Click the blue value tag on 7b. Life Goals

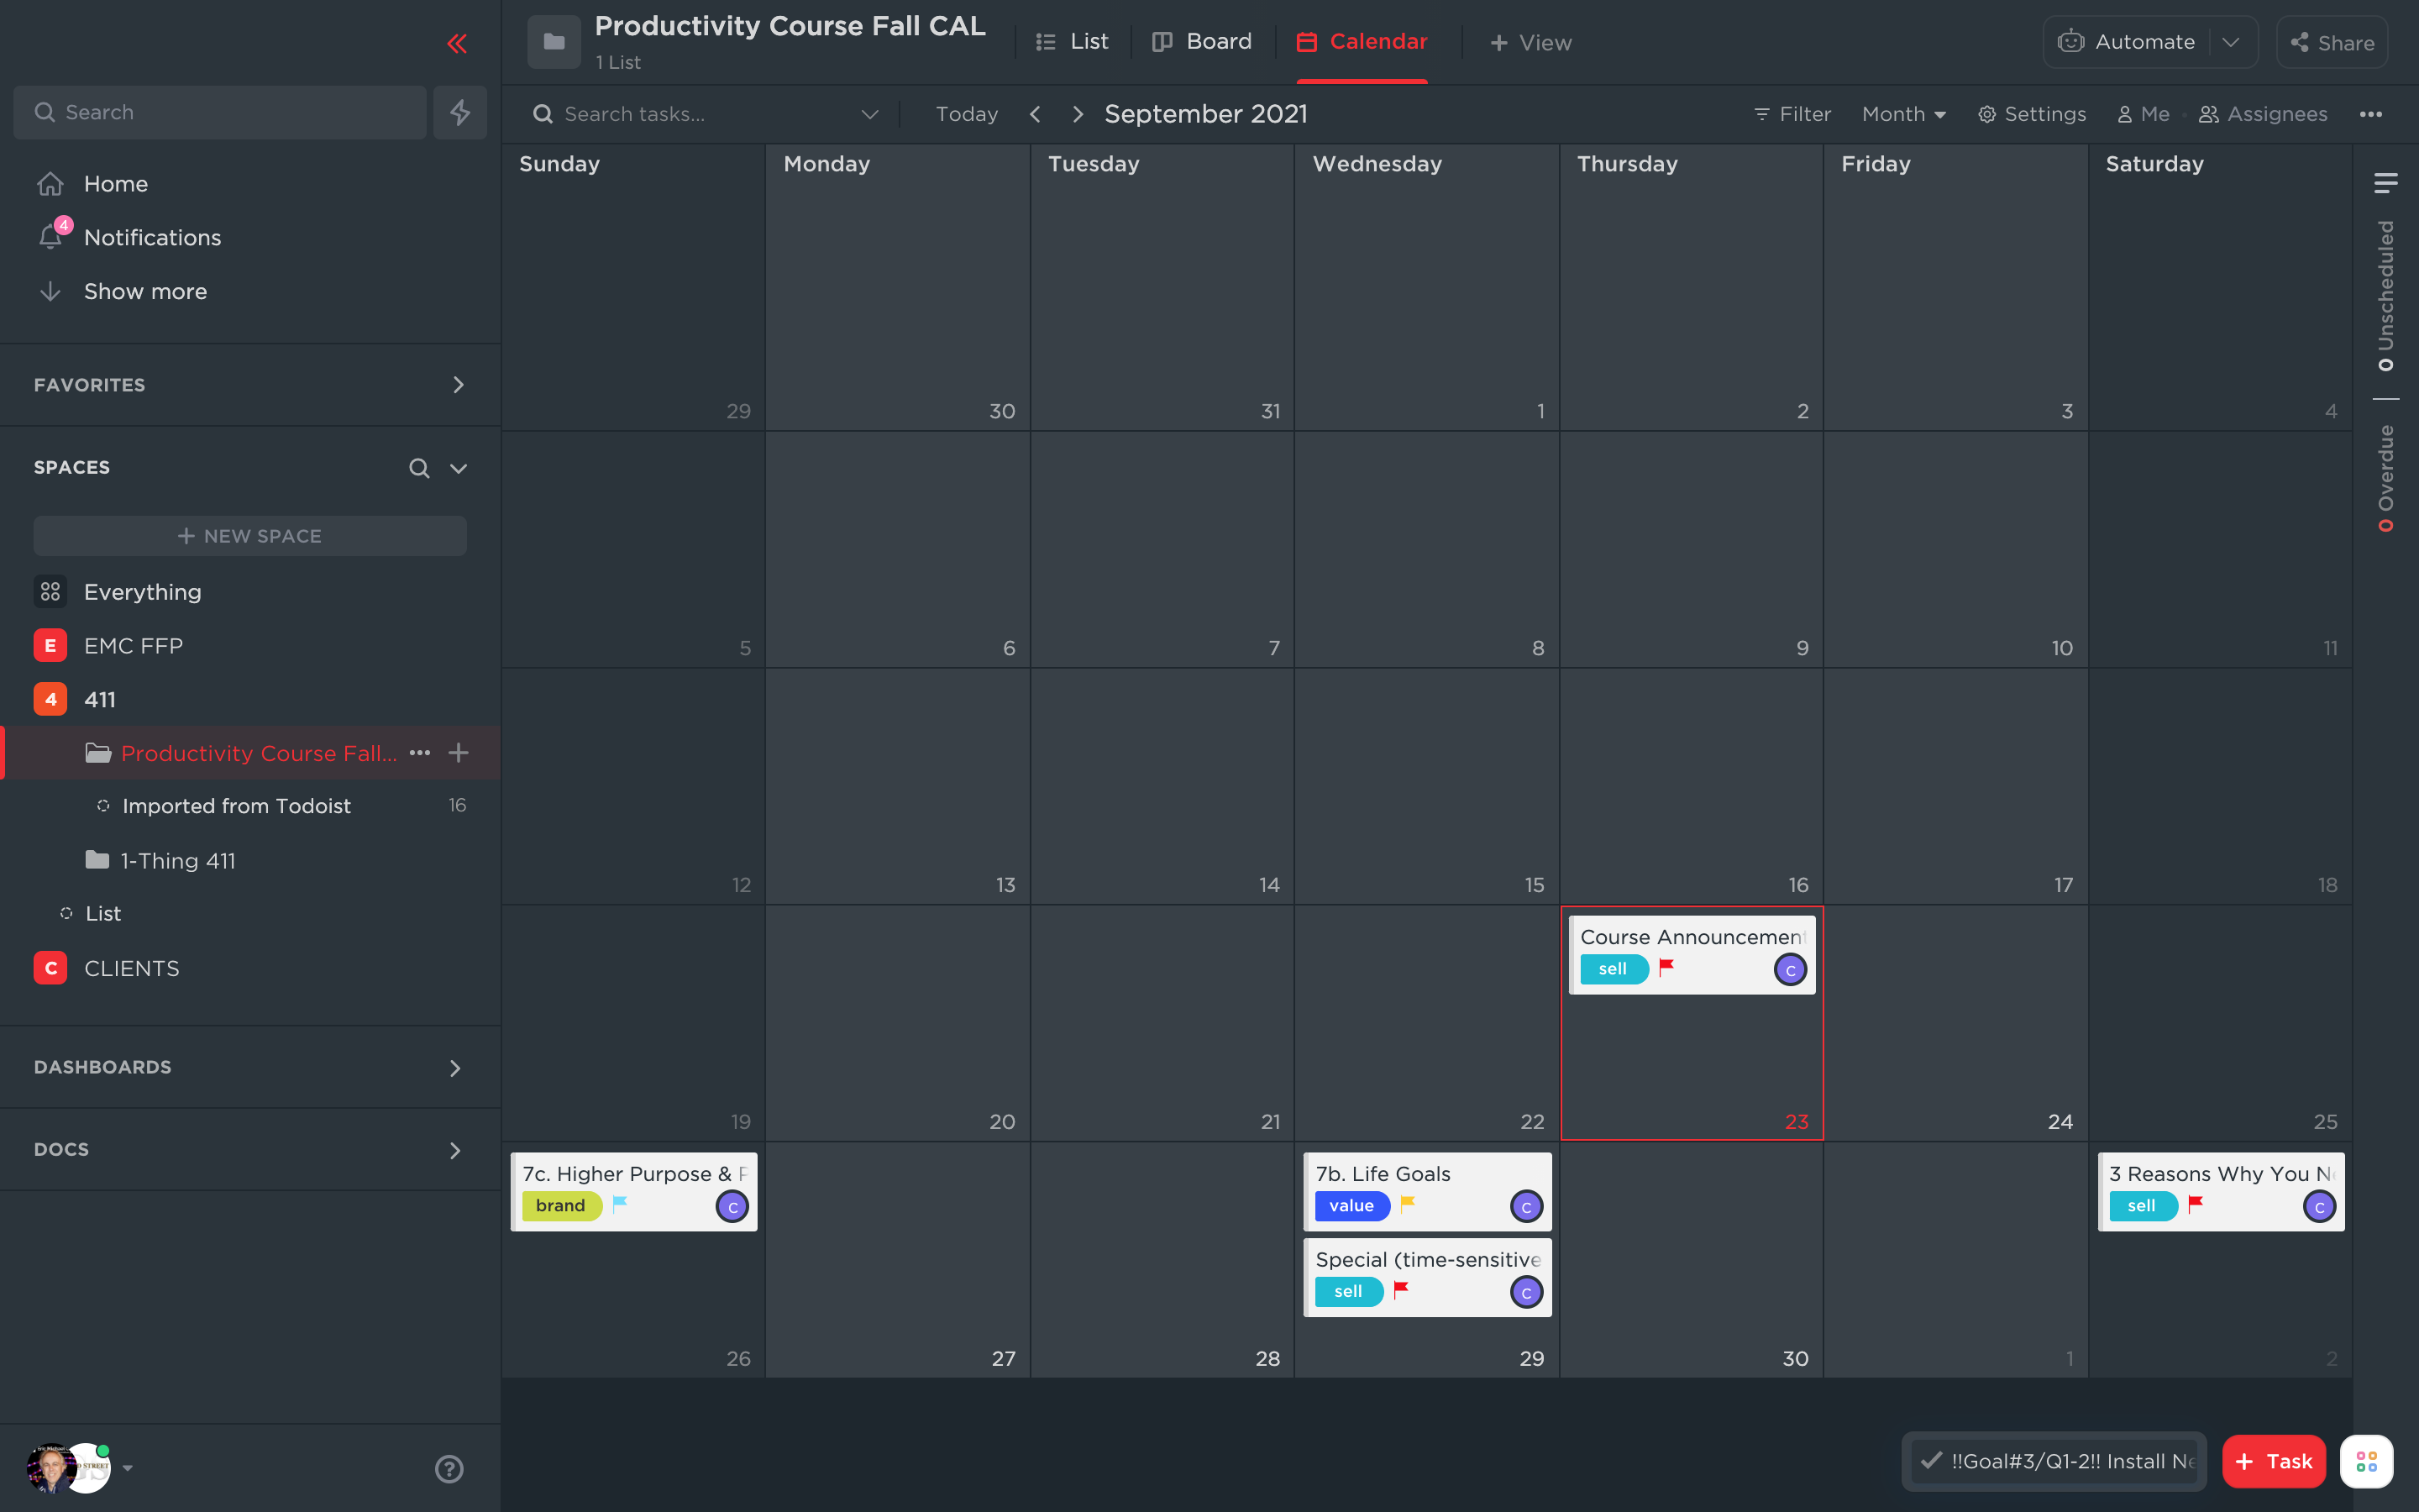coord(1351,1206)
